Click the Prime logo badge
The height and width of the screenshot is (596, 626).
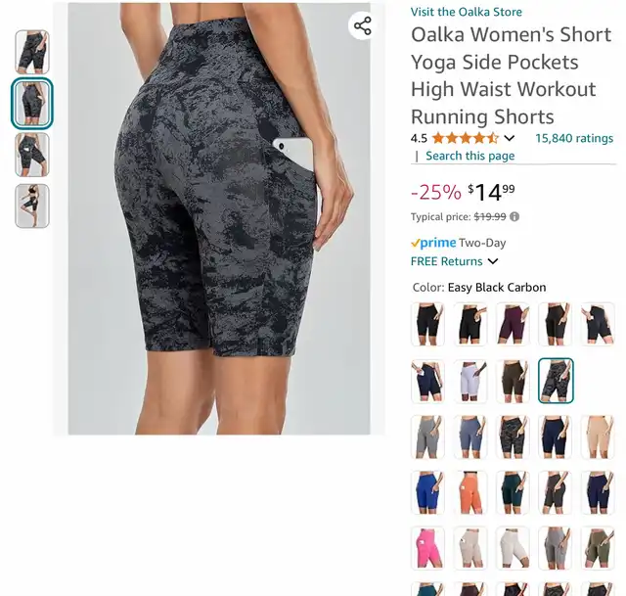click(433, 243)
